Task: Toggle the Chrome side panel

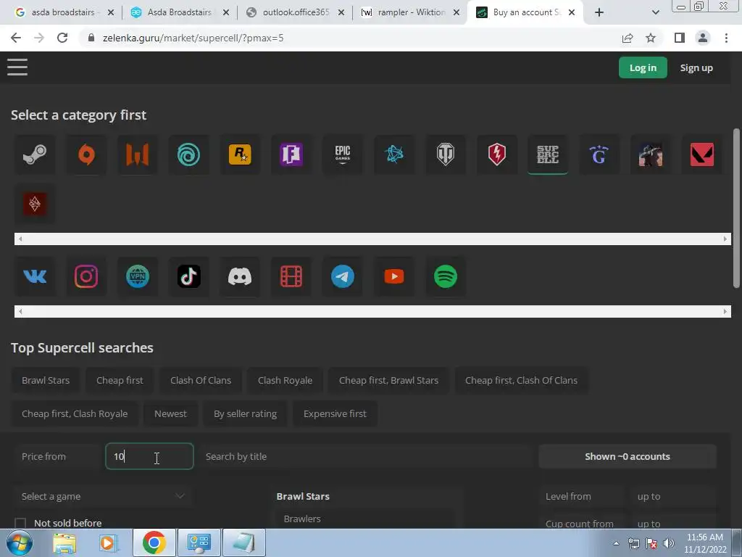Action: click(x=680, y=38)
